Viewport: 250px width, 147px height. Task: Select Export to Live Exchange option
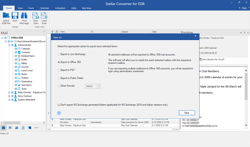(59, 54)
